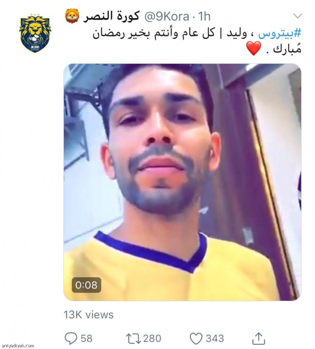
Task: Click the reply speech bubble icon
Action: pyautogui.click(x=71, y=338)
